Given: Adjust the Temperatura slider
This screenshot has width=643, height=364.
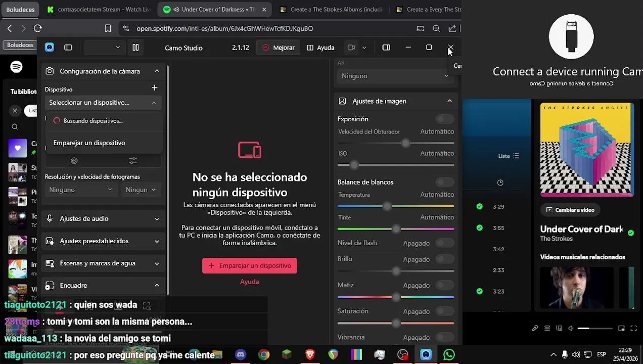Looking at the screenshot, I should pyautogui.click(x=396, y=206).
